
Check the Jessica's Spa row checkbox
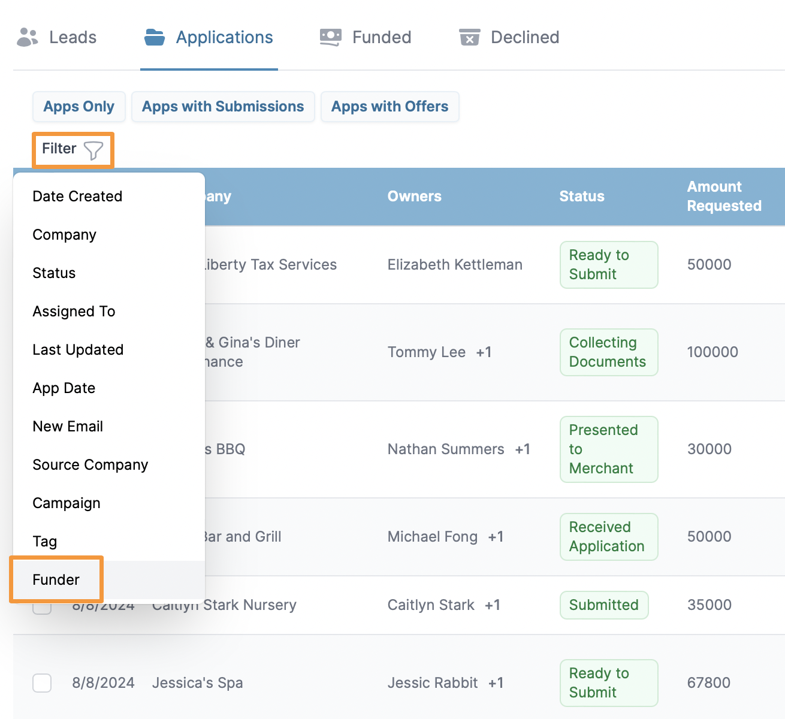tap(42, 682)
